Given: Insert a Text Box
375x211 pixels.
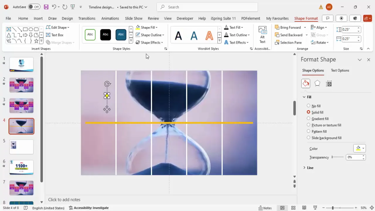Looking at the screenshot, I should pyautogui.click(x=55, y=35).
